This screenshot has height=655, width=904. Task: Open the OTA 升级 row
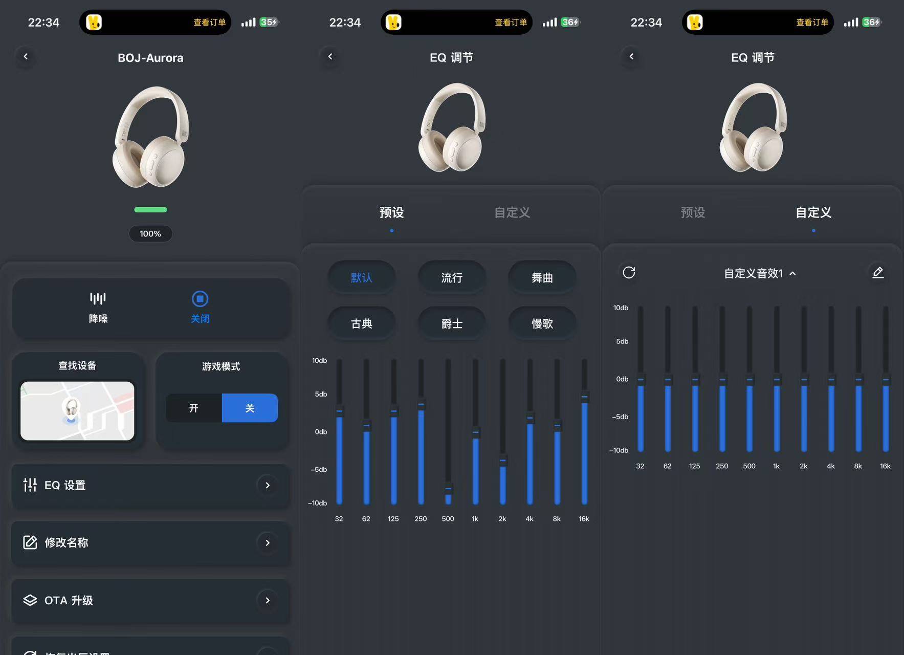click(150, 600)
